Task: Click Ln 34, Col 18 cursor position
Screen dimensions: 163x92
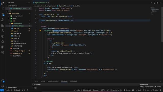Action: point(82,90)
